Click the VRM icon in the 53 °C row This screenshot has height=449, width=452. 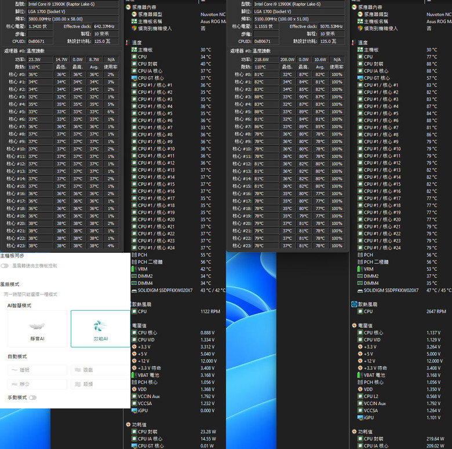[x=360, y=269]
